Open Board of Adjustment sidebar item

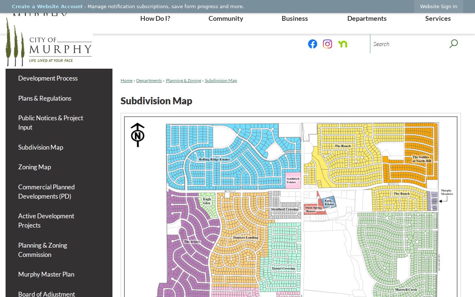59,291
